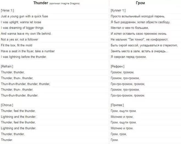Select line 'And wanna leave my own life behind.'
This screenshot has height=144, width=181.
point(26,34)
